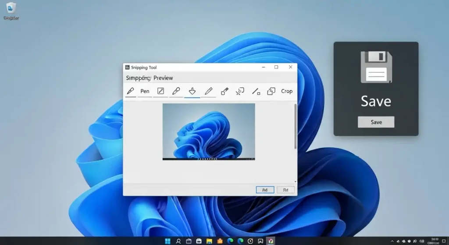449x245 pixels.
Task: Click the Crop tool label
Action: pos(287,91)
